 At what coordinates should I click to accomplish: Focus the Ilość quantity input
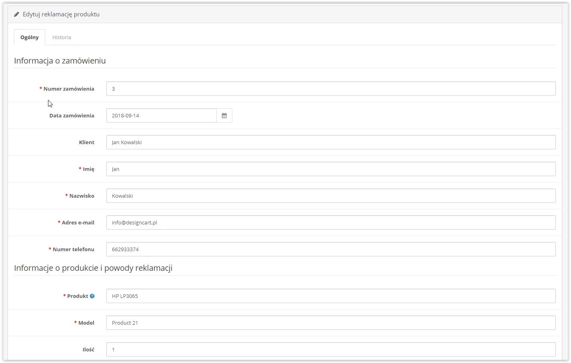point(331,349)
